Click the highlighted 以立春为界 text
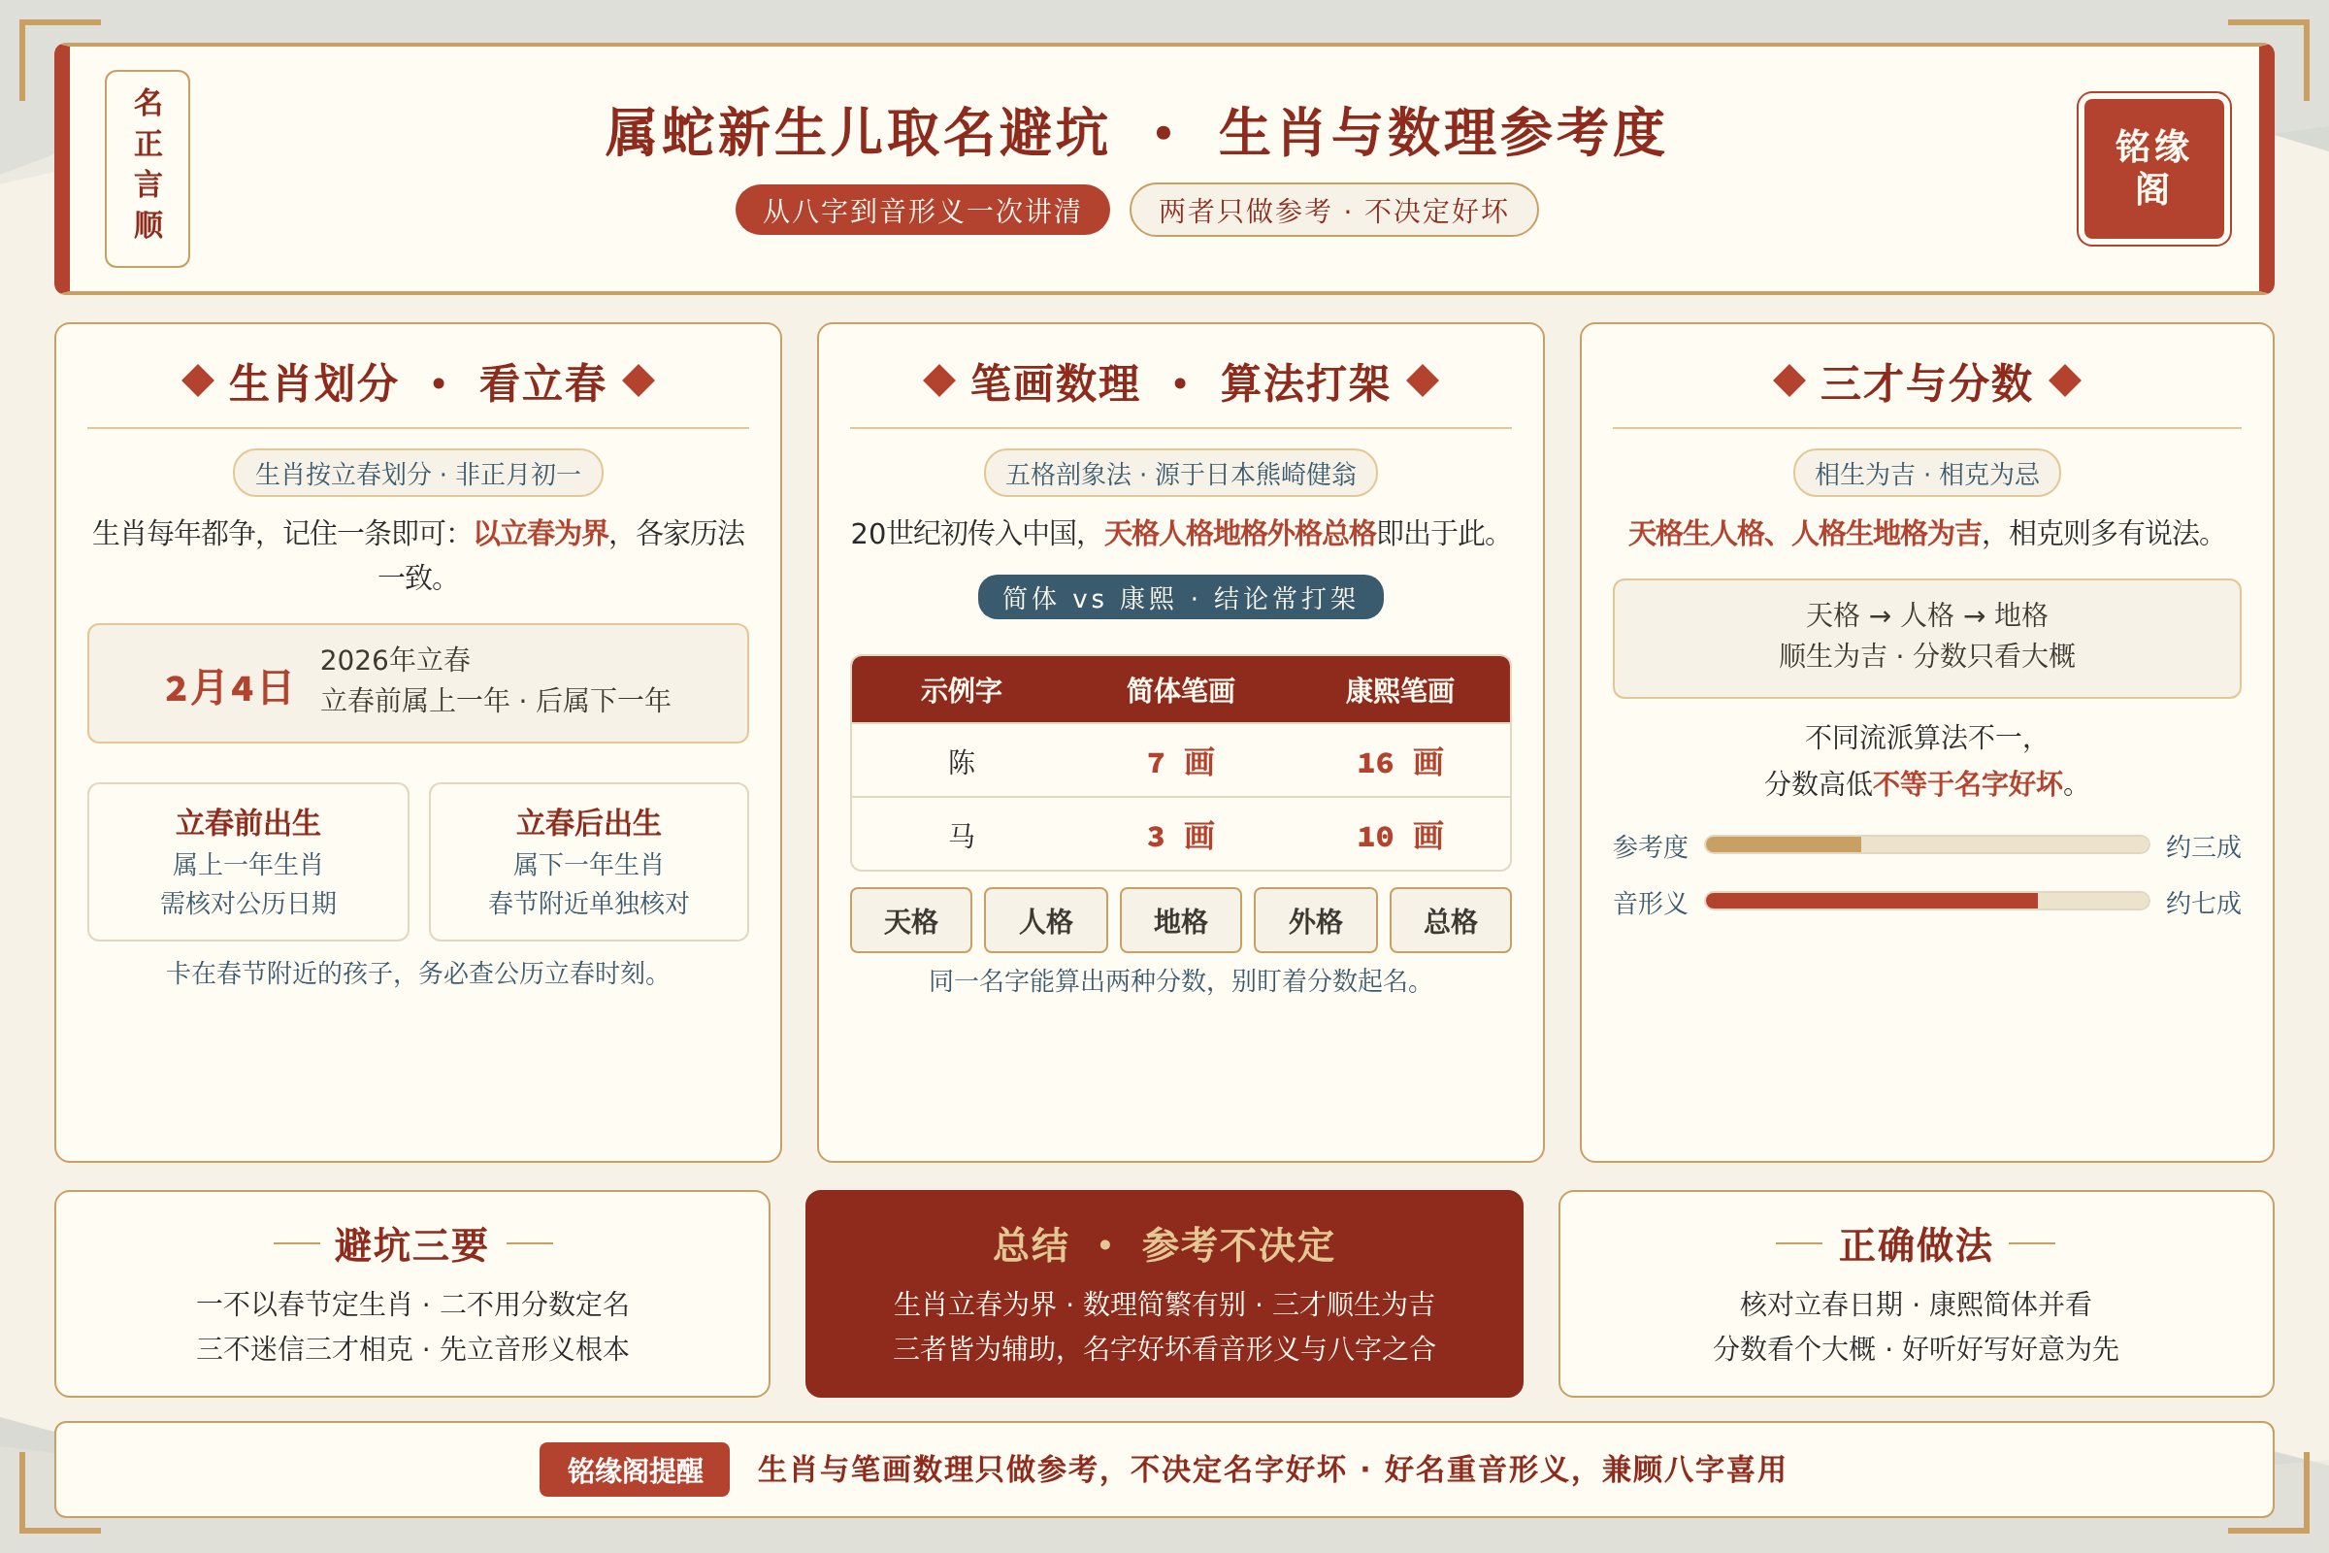The width and height of the screenshot is (2329, 1553). [541, 533]
